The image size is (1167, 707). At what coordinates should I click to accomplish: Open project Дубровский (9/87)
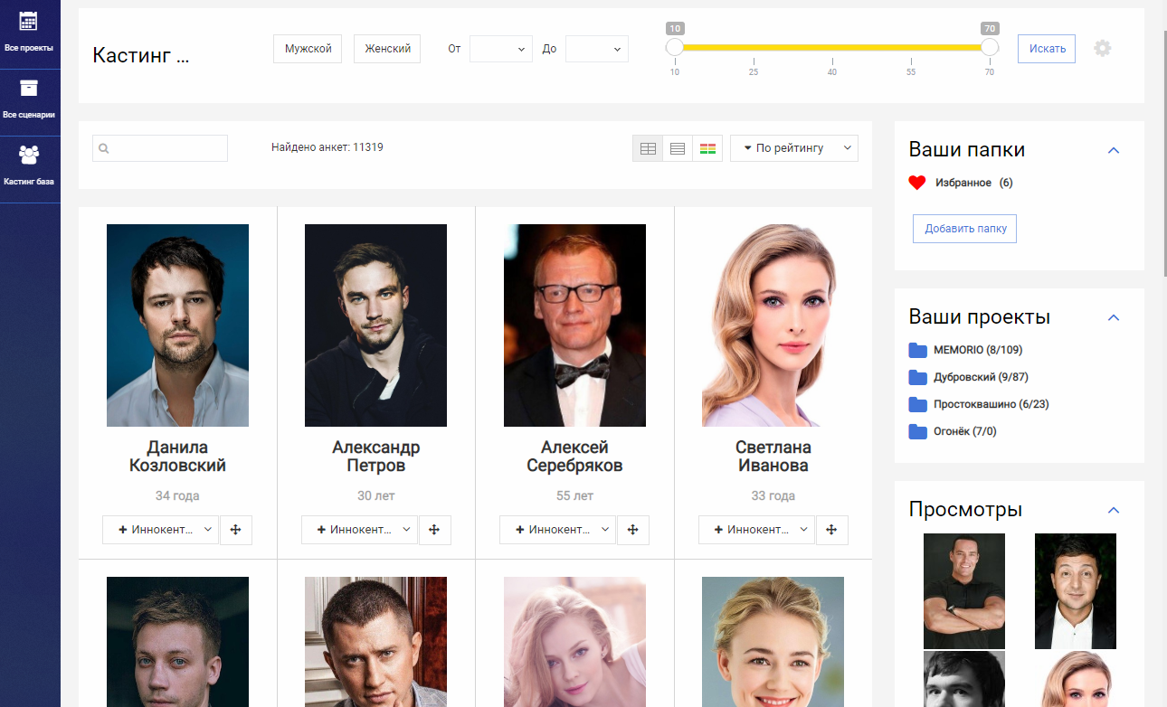pyautogui.click(x=981, y=377)
